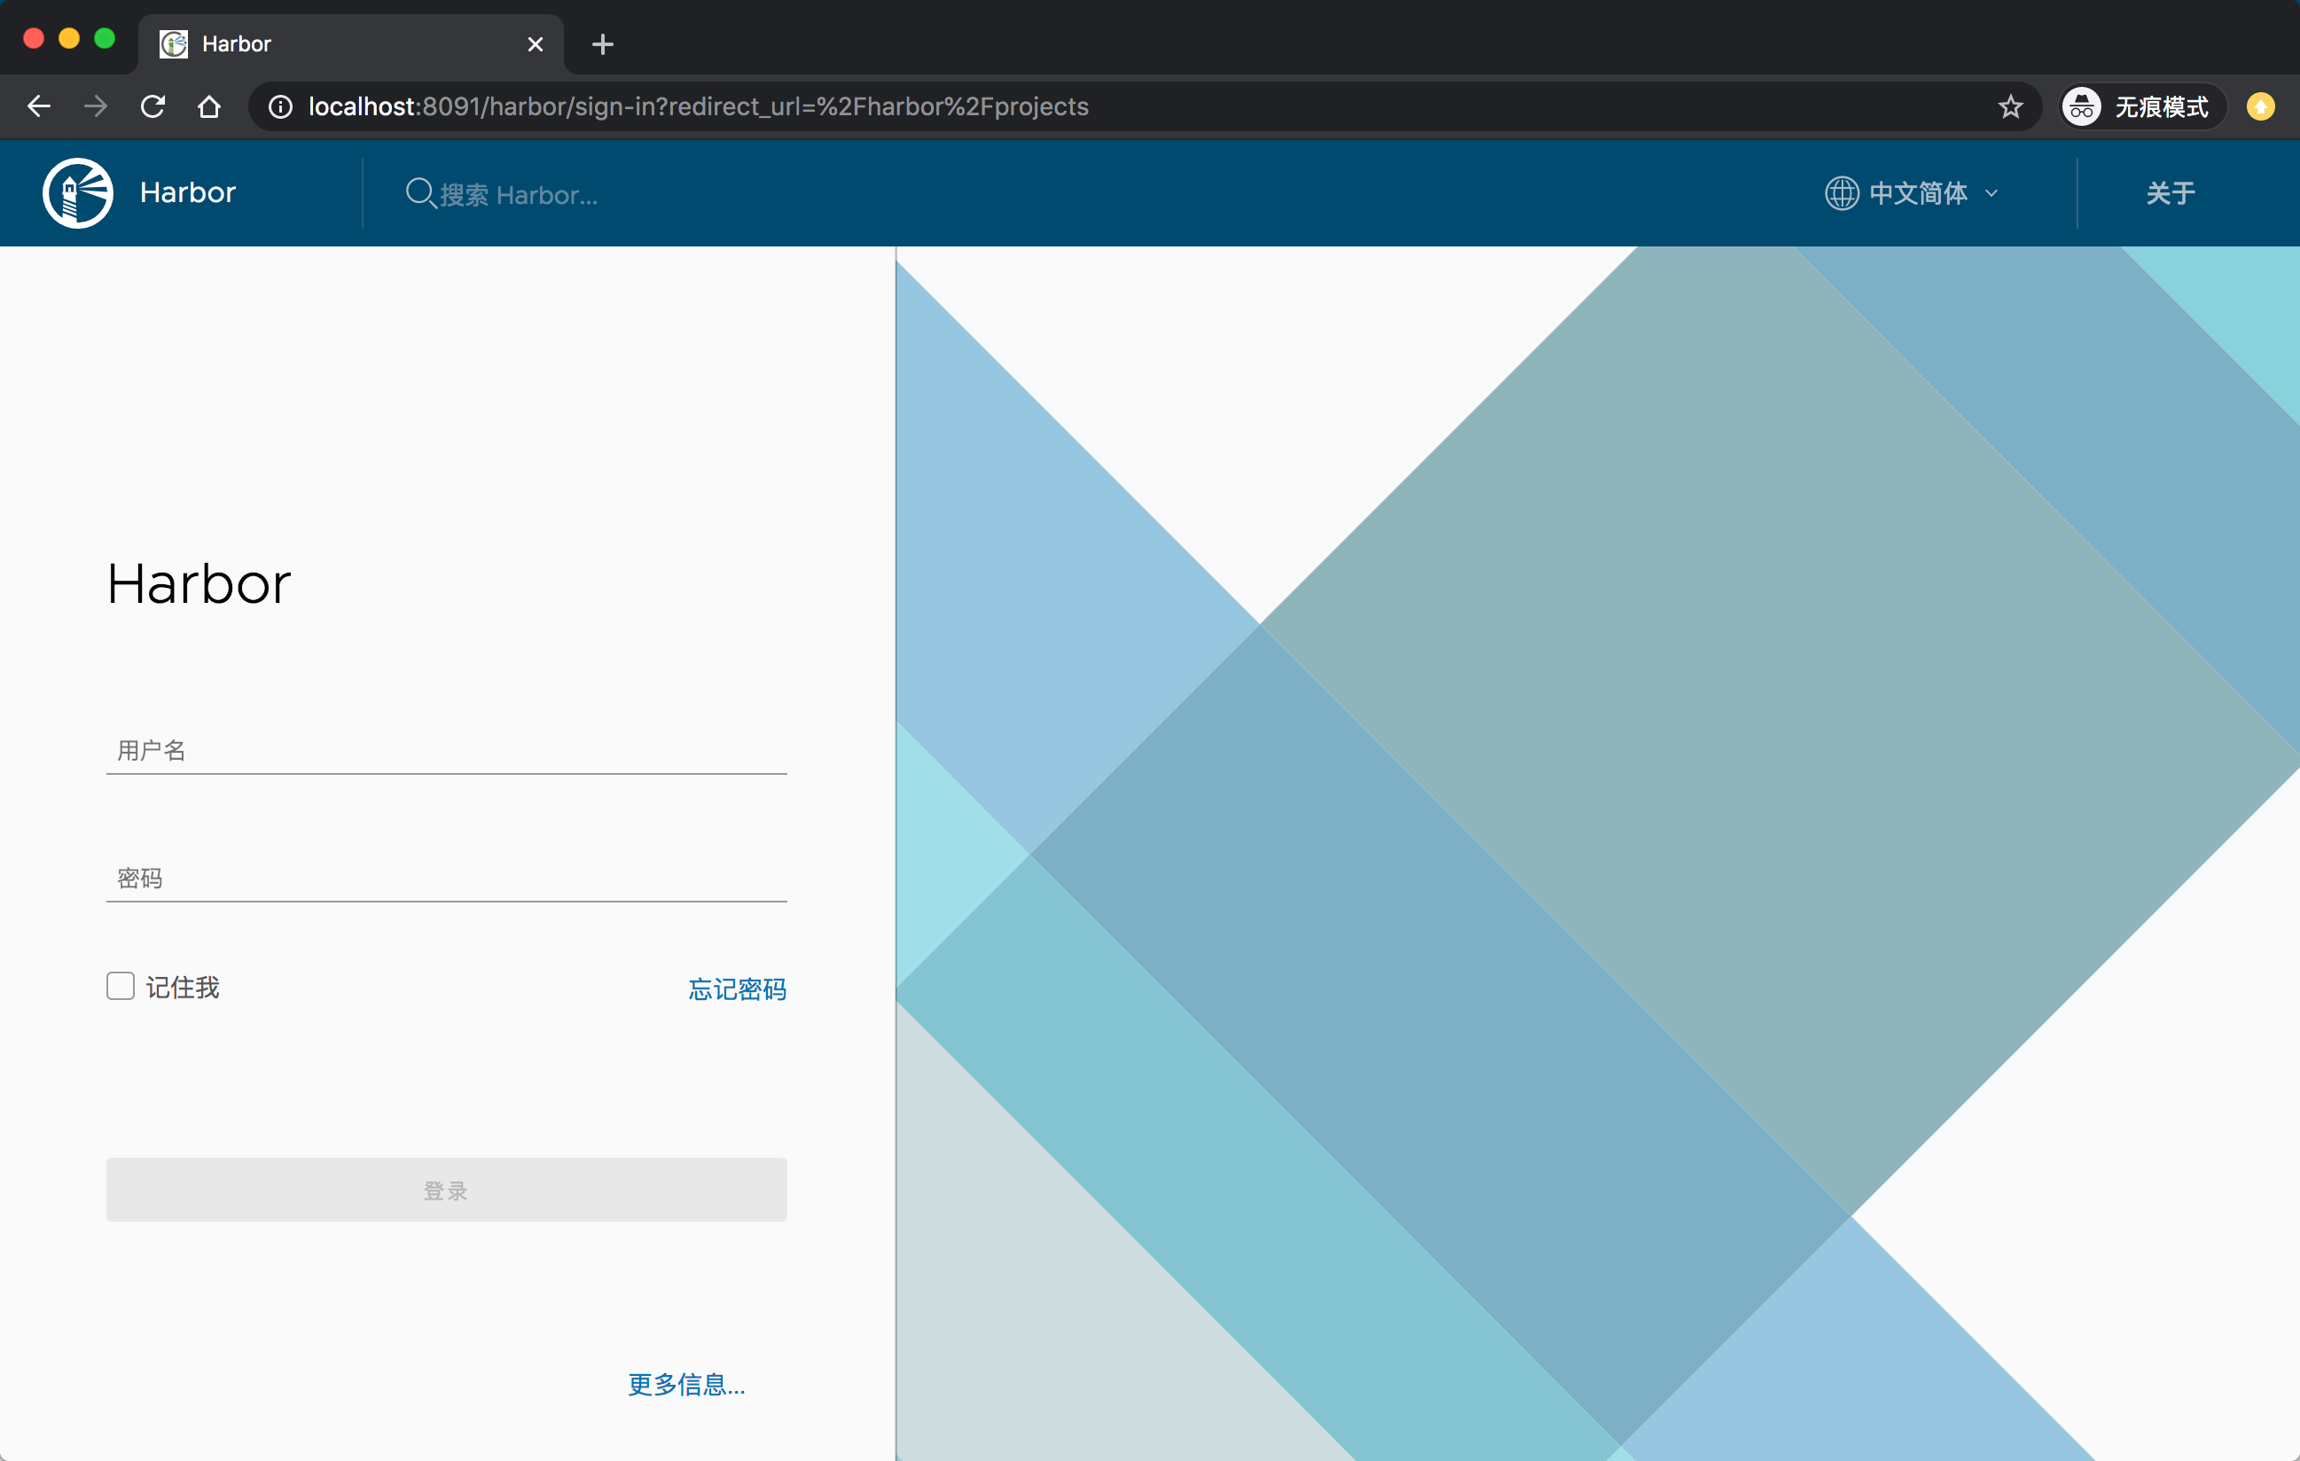Click the Harbor lighthouse logo

pyautogui.click(x=78, y=193)
